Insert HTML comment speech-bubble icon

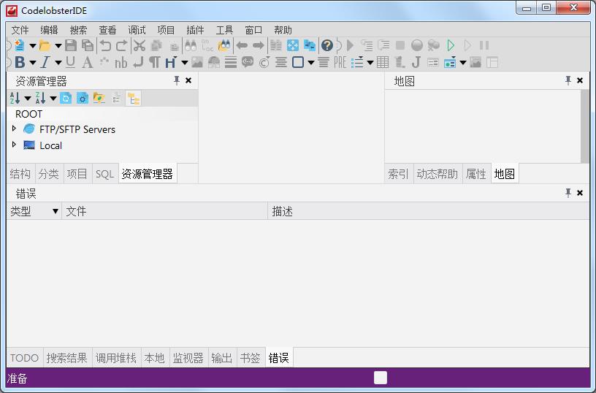pos(248,62)
